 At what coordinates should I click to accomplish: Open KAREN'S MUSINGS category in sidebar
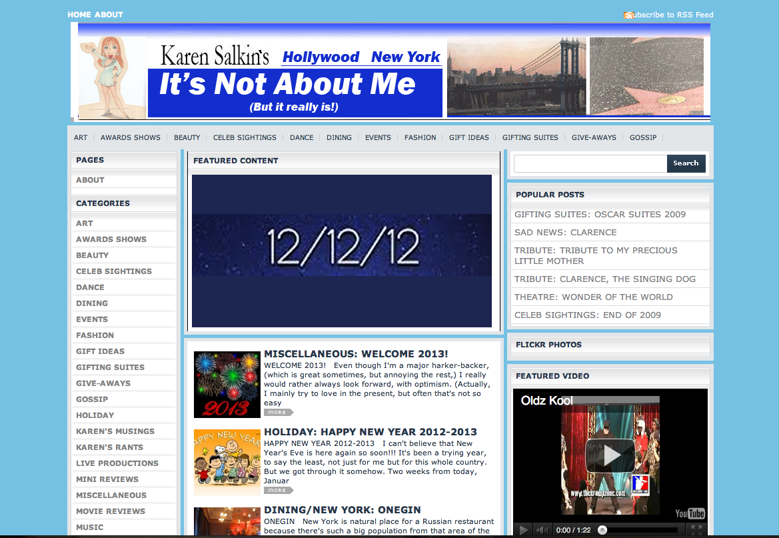click(115, 431)
